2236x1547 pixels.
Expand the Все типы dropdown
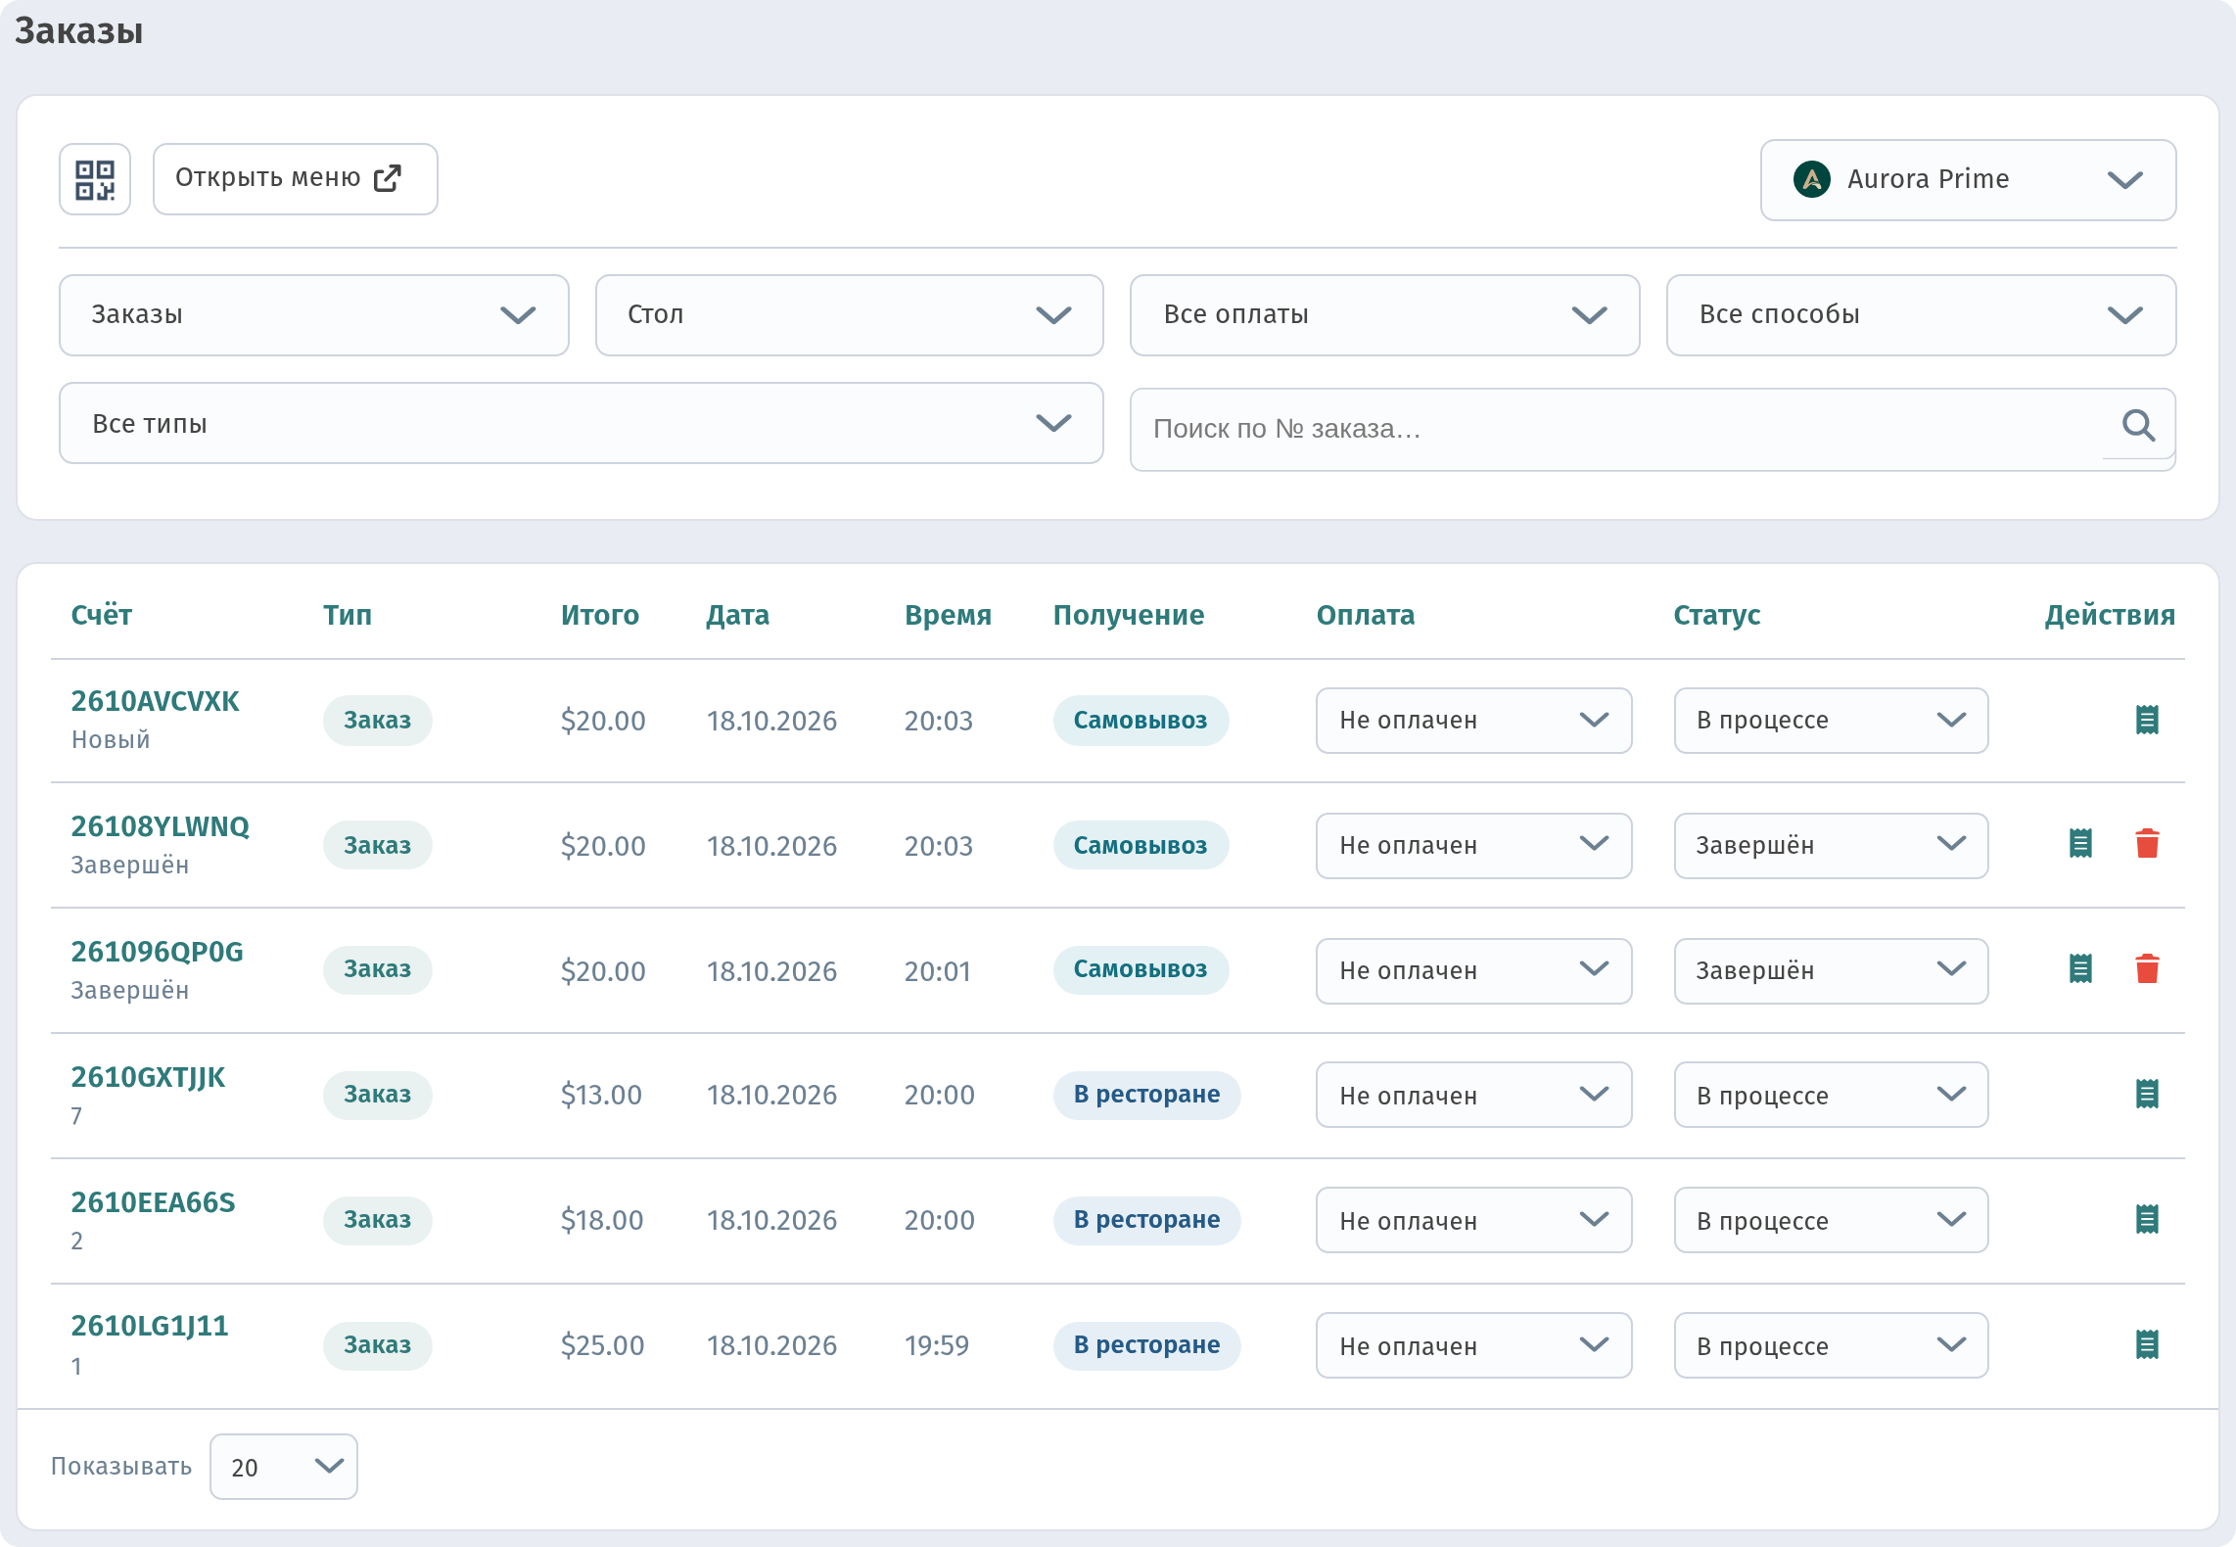581,423
